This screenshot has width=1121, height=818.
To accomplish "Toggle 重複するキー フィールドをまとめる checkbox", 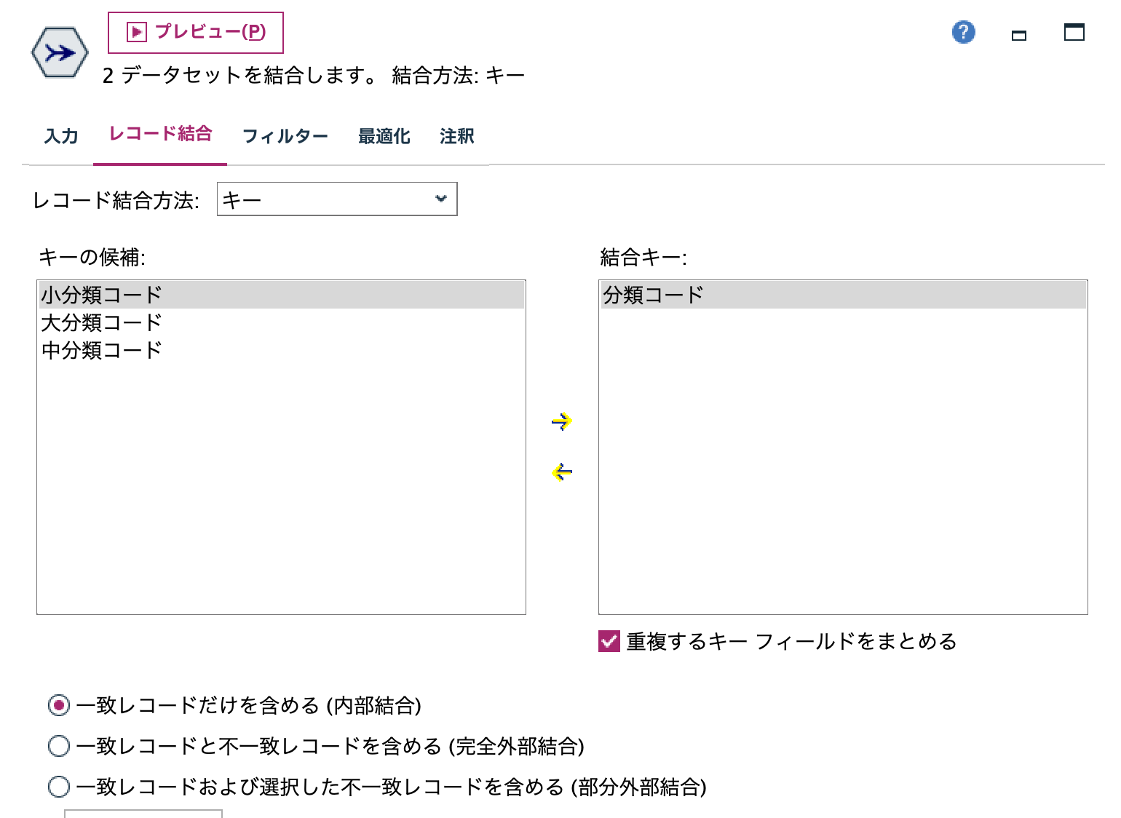I will pyautogui.click(x=607, y=642).
